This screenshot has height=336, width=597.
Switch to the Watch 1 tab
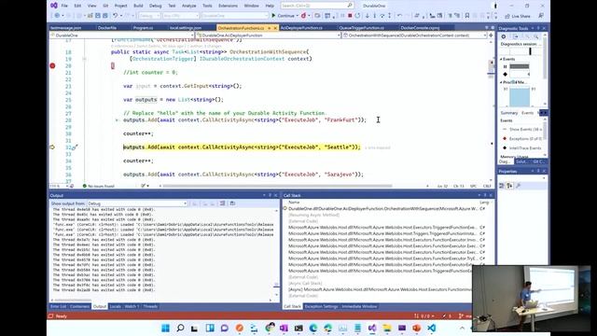132,306
